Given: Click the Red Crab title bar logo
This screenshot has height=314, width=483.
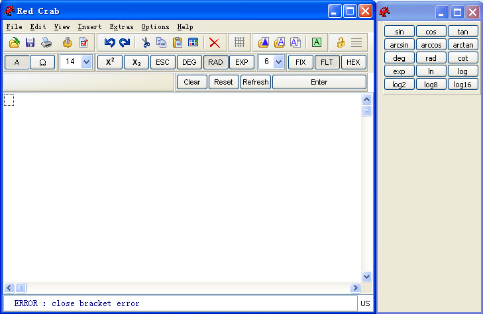Looking at the screenshot, I should coord(9,11).
